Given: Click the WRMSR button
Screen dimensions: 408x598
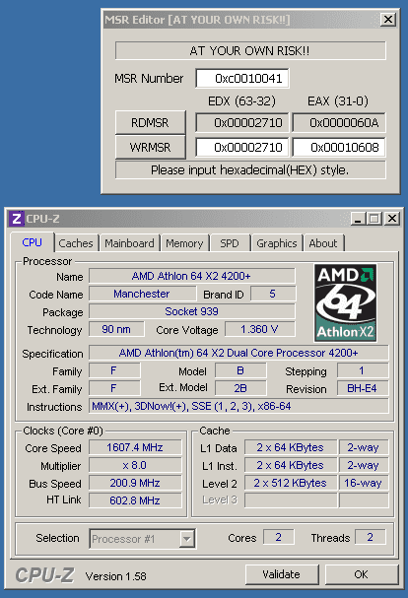Looking at the screenshot, I should pos(151,147).
